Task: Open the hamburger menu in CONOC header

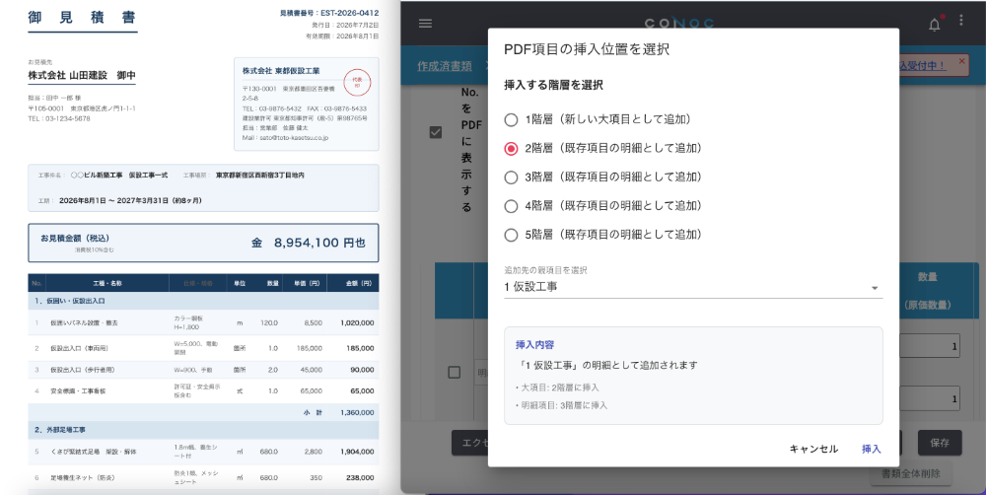Action: click(x=425, y=24)
